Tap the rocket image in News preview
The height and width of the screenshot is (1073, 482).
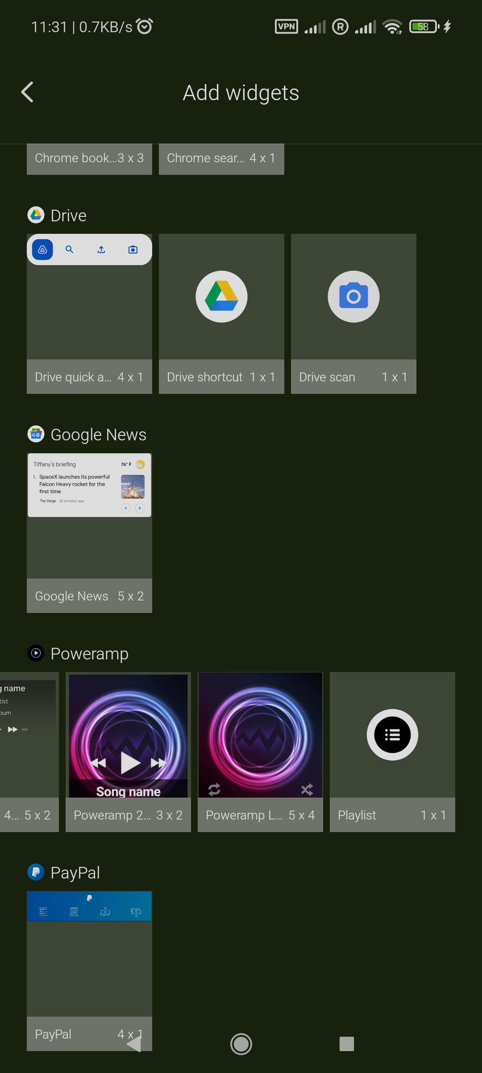(x=133, y=486)
